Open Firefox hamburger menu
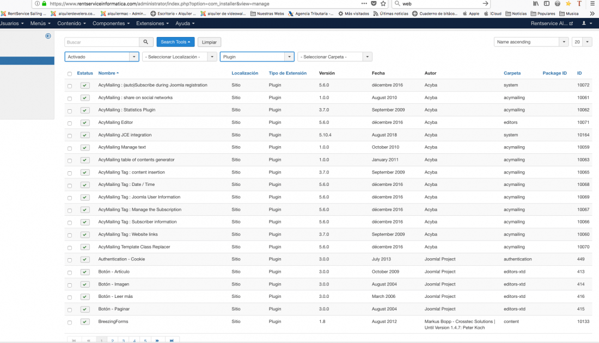Viewport: 599px width, 343px height. (x=592, y=3)
